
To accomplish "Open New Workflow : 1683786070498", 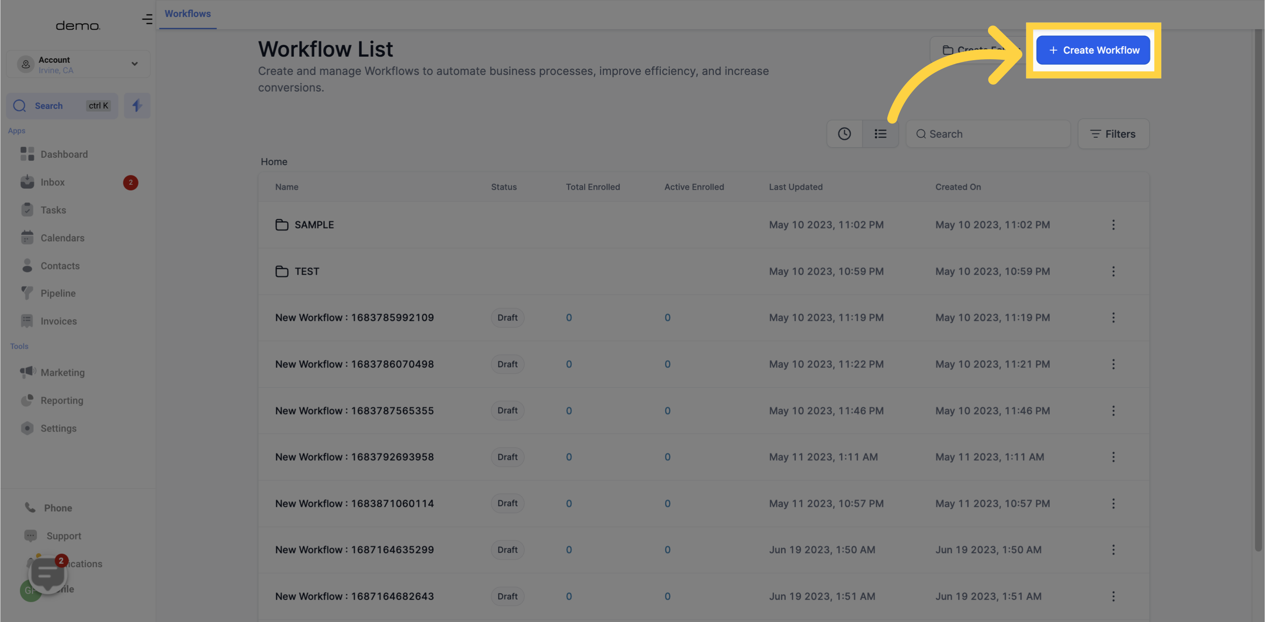I will point(355,364).
